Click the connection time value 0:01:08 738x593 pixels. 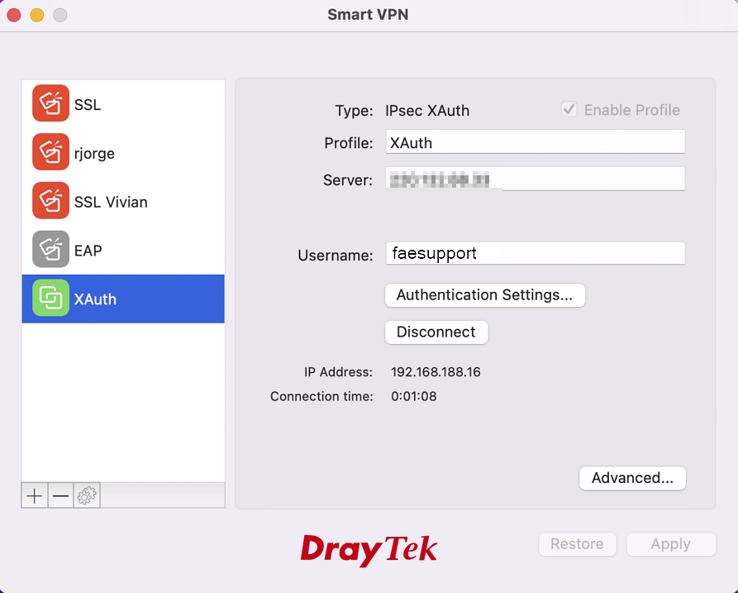pos(414,397)
